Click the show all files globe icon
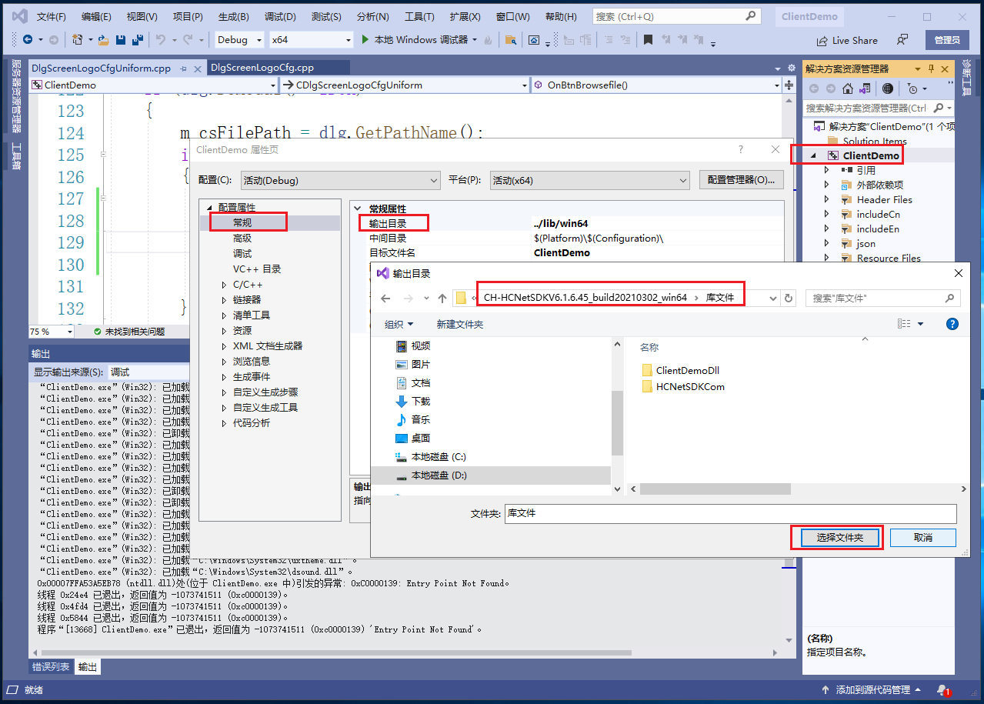The height and width of the screenshot is (704, 984). pos(888,88)
